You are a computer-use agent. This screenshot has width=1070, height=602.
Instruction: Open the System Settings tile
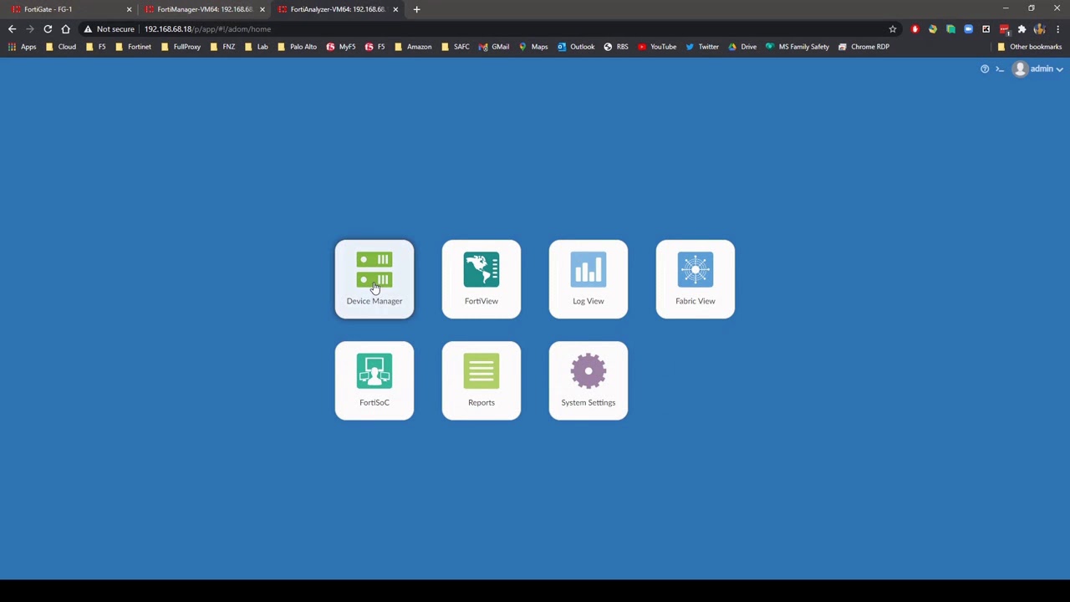point(588,380)
